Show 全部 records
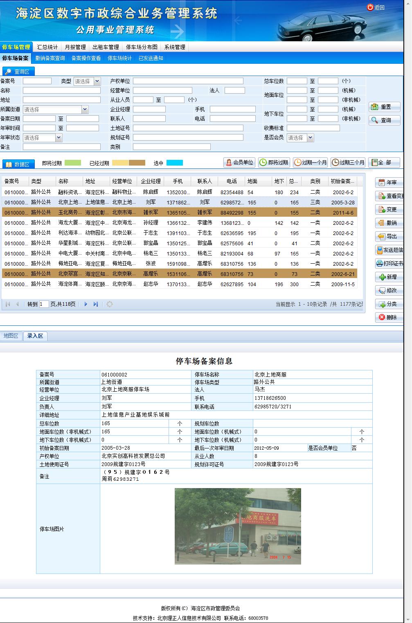The width and height of the screenshot is (412, 623). [384, 162]
